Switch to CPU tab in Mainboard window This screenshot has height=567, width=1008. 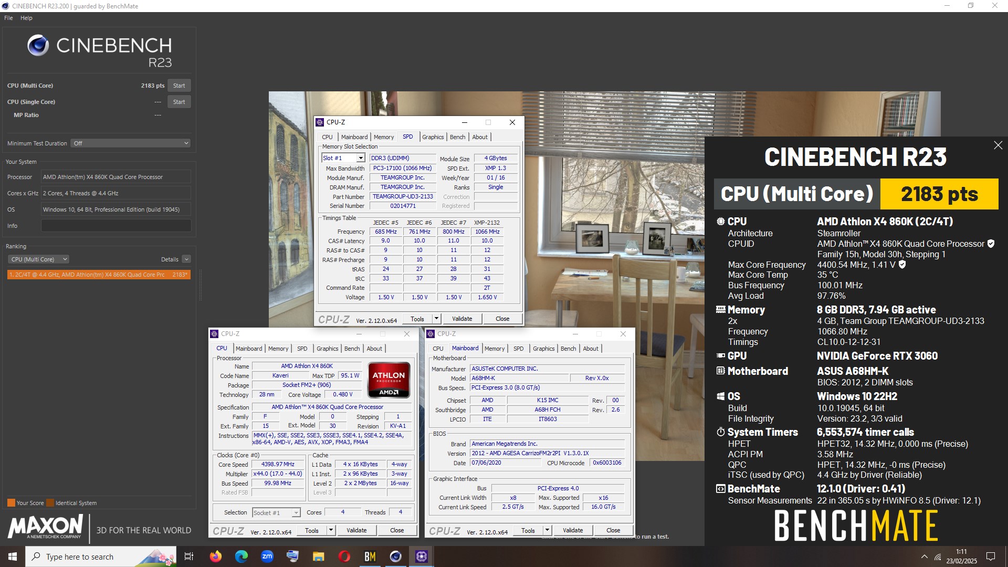tap(438, 349)
